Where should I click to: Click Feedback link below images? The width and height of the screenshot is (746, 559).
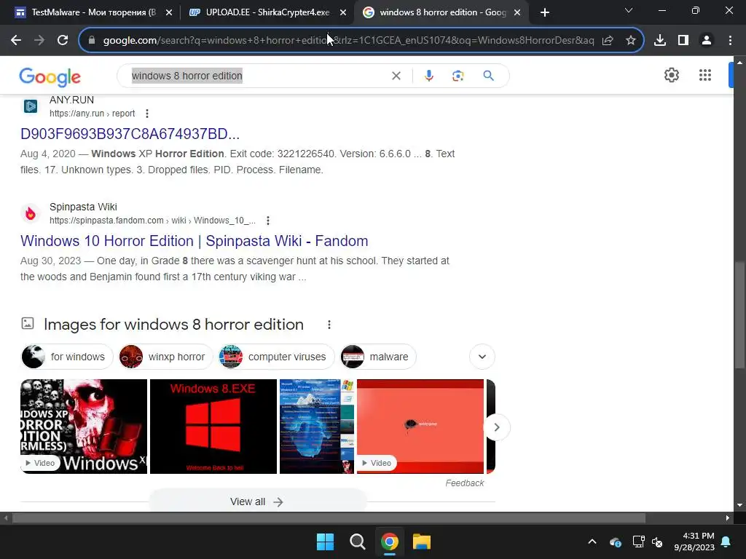click(x=464, y=483)
